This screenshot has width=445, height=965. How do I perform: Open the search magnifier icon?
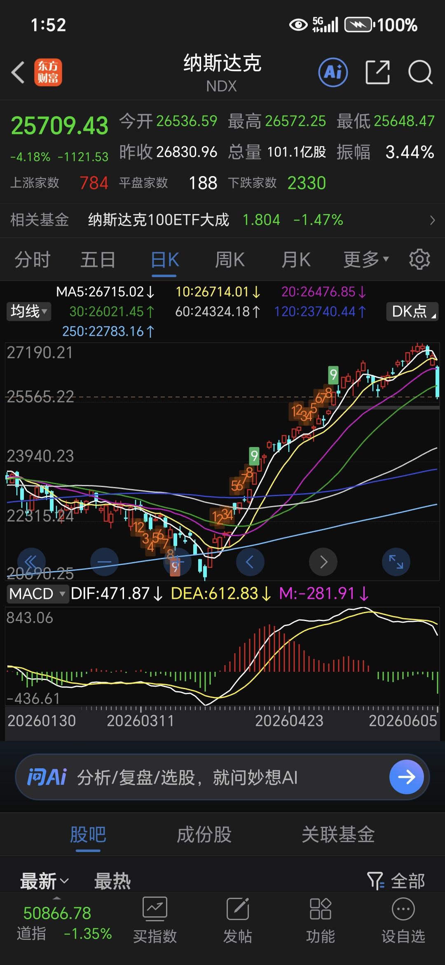click(420, 73)
